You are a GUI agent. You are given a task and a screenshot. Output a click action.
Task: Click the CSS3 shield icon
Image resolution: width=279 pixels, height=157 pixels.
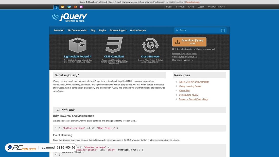point(114,45)
